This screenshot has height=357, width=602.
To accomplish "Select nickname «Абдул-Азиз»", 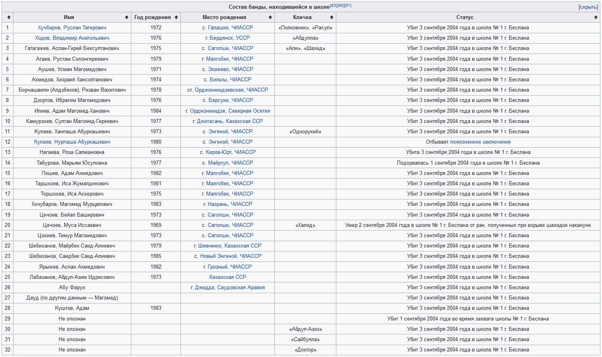I will 305,329.
